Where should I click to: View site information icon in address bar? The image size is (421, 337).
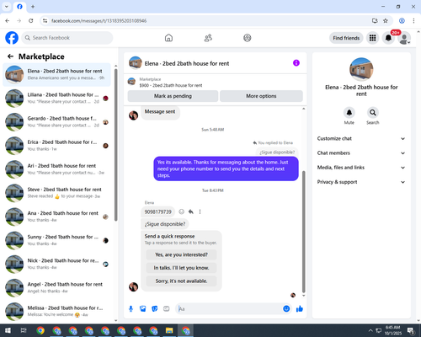pyautogui.click(x=45, y=21)
